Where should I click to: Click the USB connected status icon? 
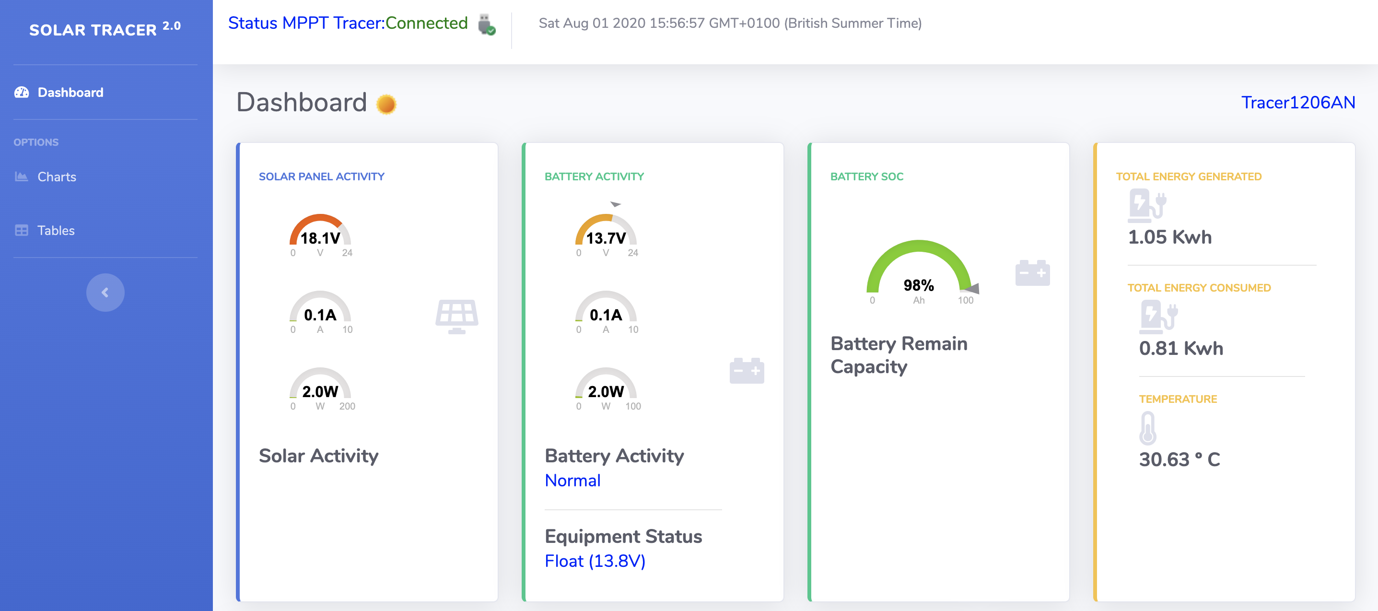pos(487,24)
